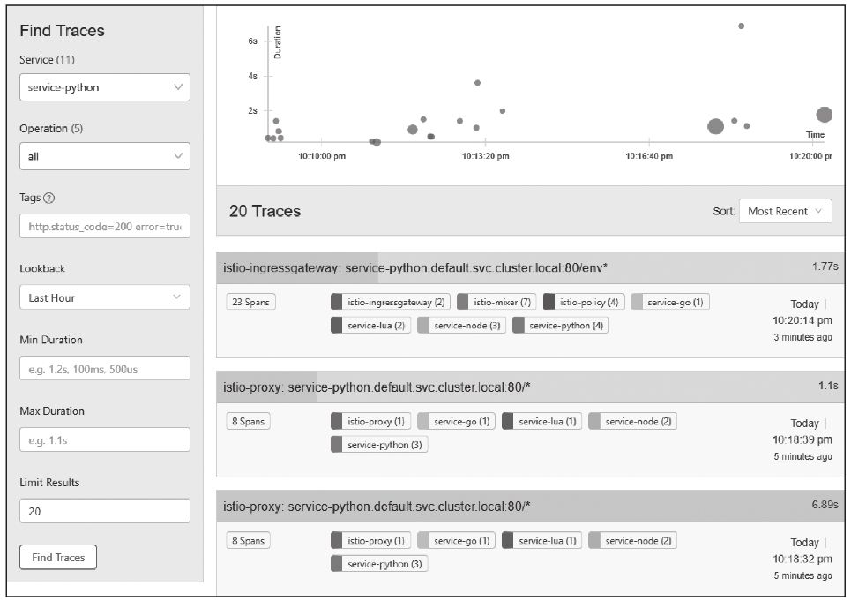Click the istio-ingressgateway (2) service tag
The width and height of the screenshot is (851, 601).
(x=390, y=302)
